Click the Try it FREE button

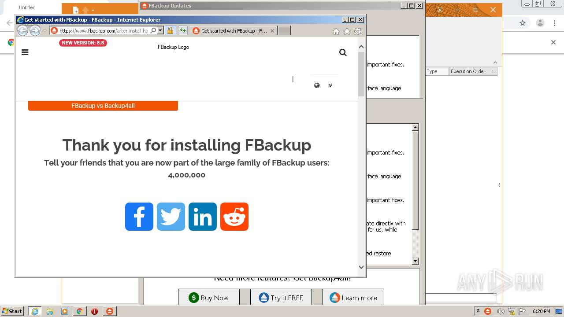[281, 298]
